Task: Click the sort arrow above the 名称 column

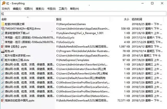Action: (x=28, y=17)
